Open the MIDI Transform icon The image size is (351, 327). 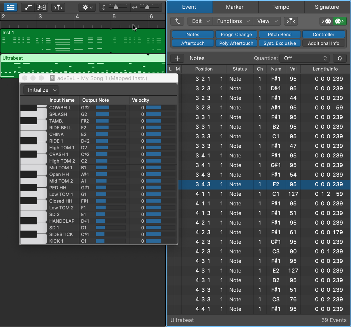coord(41,7)
